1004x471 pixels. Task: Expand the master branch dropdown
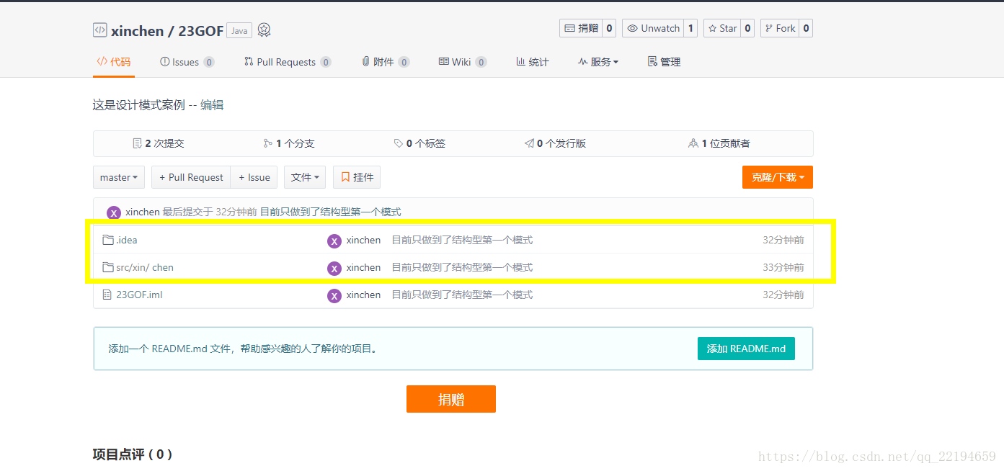tap(119, 177)
